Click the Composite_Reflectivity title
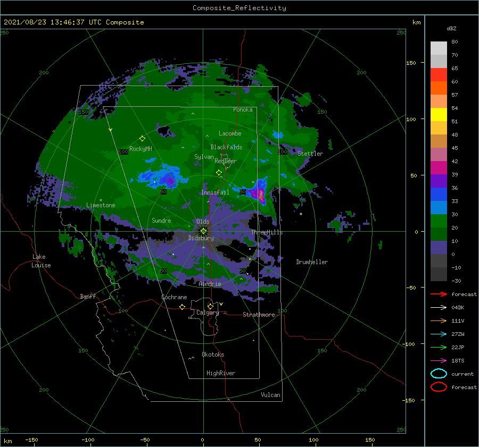The image size is (479, 447). click(x=240, y=8)
